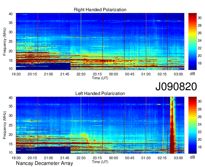Click the "25" MHz tick on left-handed plot
Viewport: 205px width, 167px height.
click(11, 125)
